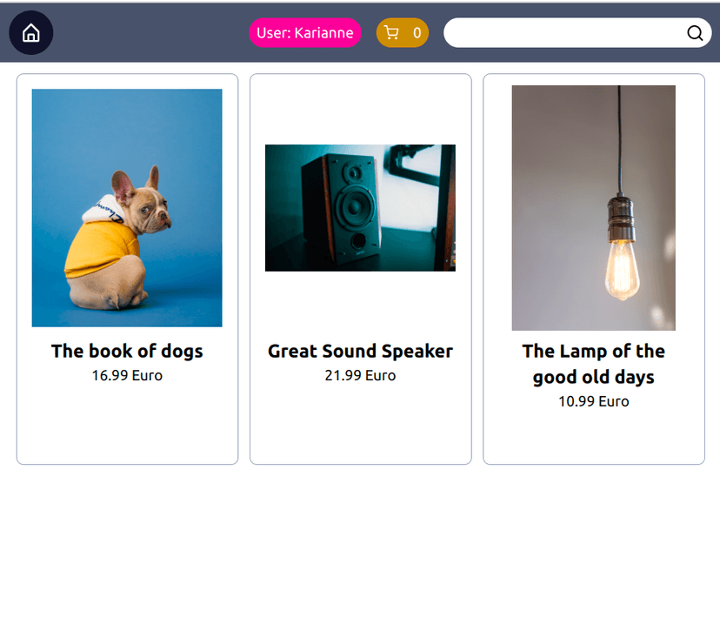Click the 21.99 Euro price
The width and height of the screenshot is (720, 631).
click(360, 375)
